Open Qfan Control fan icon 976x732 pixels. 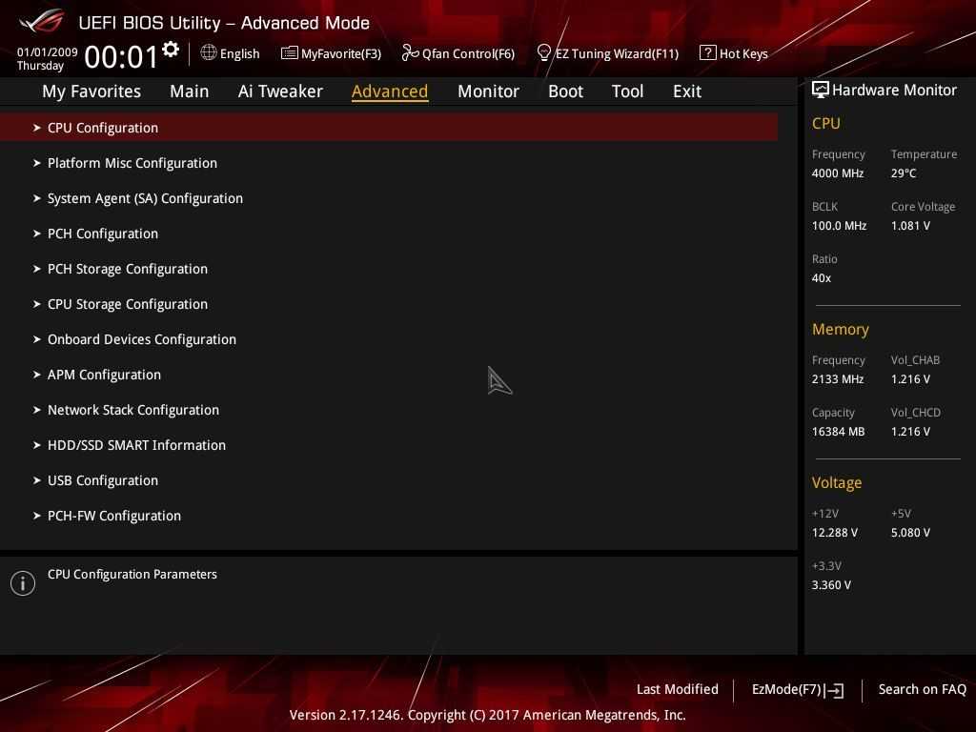tap(410, 53)
